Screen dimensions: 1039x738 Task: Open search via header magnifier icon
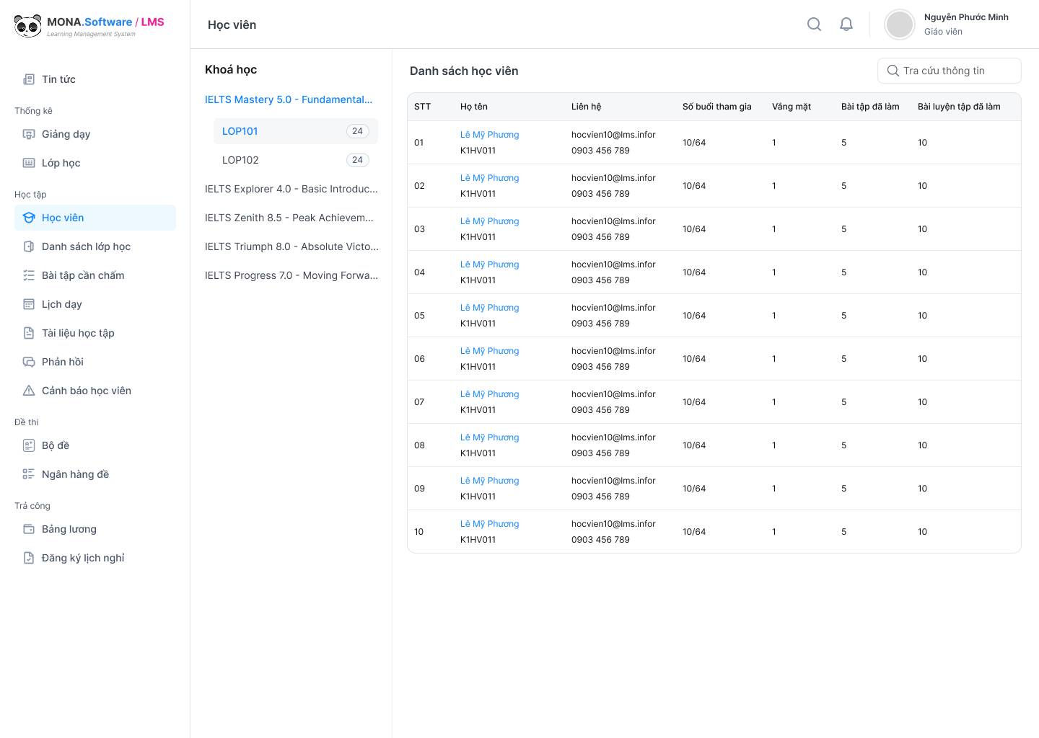(x=815, y=25)
